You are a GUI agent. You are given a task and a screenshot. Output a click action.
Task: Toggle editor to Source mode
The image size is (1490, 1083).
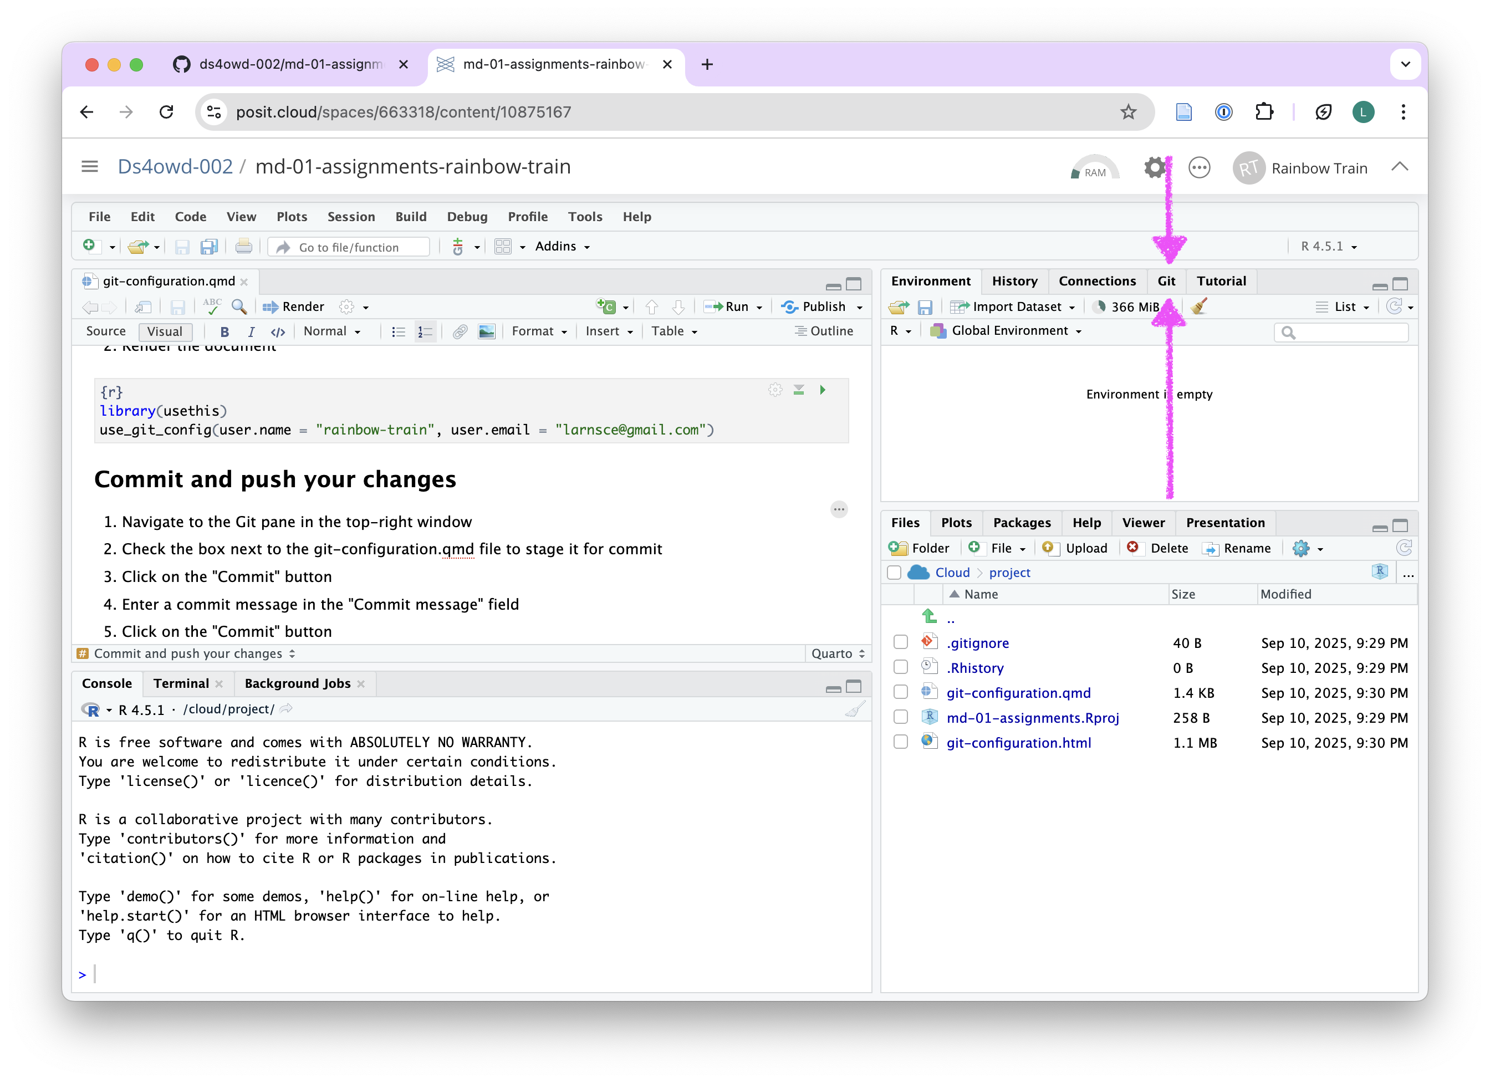click(106, 331)
